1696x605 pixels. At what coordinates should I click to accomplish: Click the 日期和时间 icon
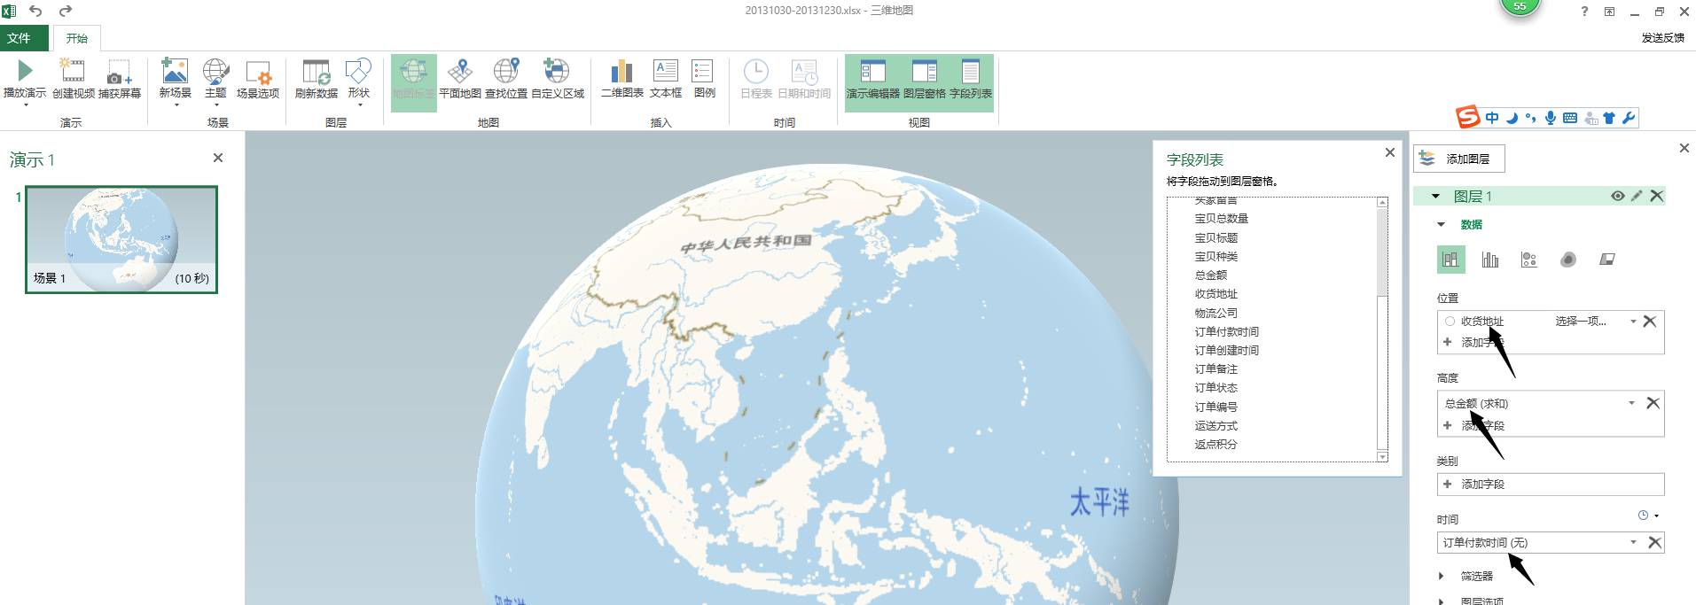click(804, 72)
